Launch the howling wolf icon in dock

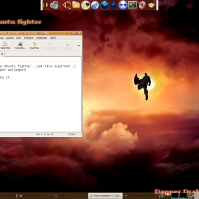(x=95, y=5)
